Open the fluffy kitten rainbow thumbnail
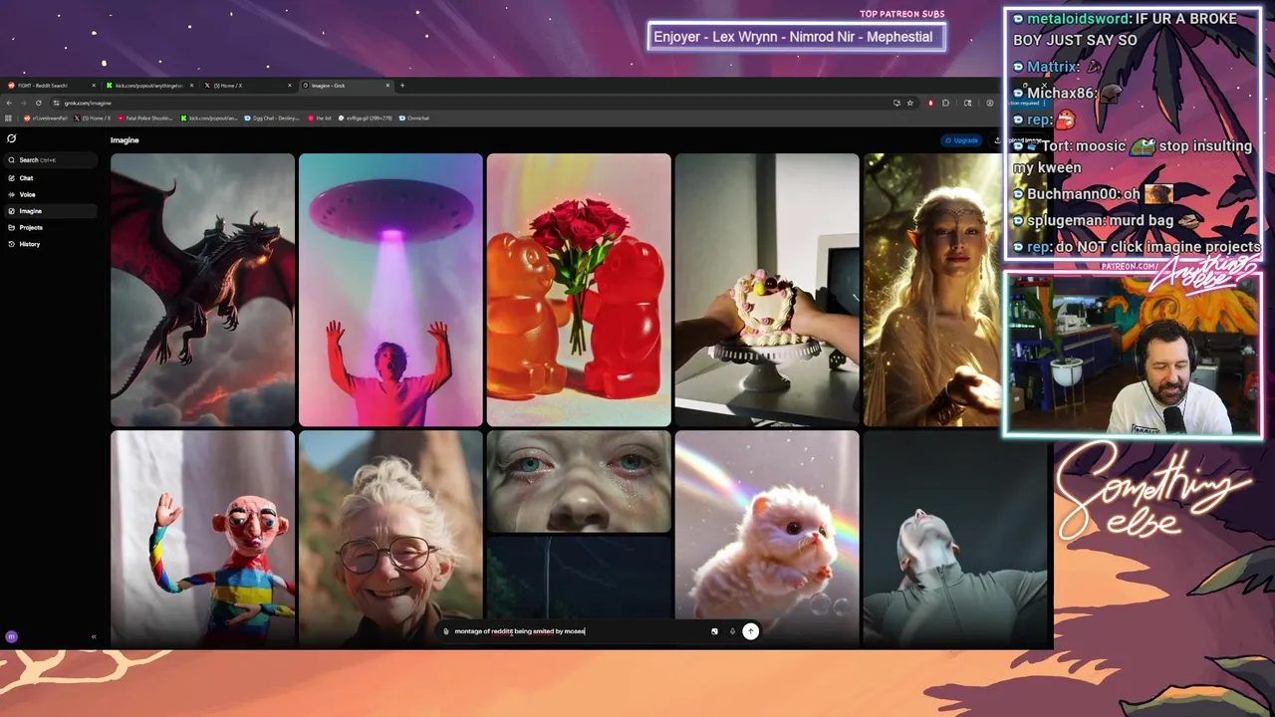 click(x=767, y=538)
